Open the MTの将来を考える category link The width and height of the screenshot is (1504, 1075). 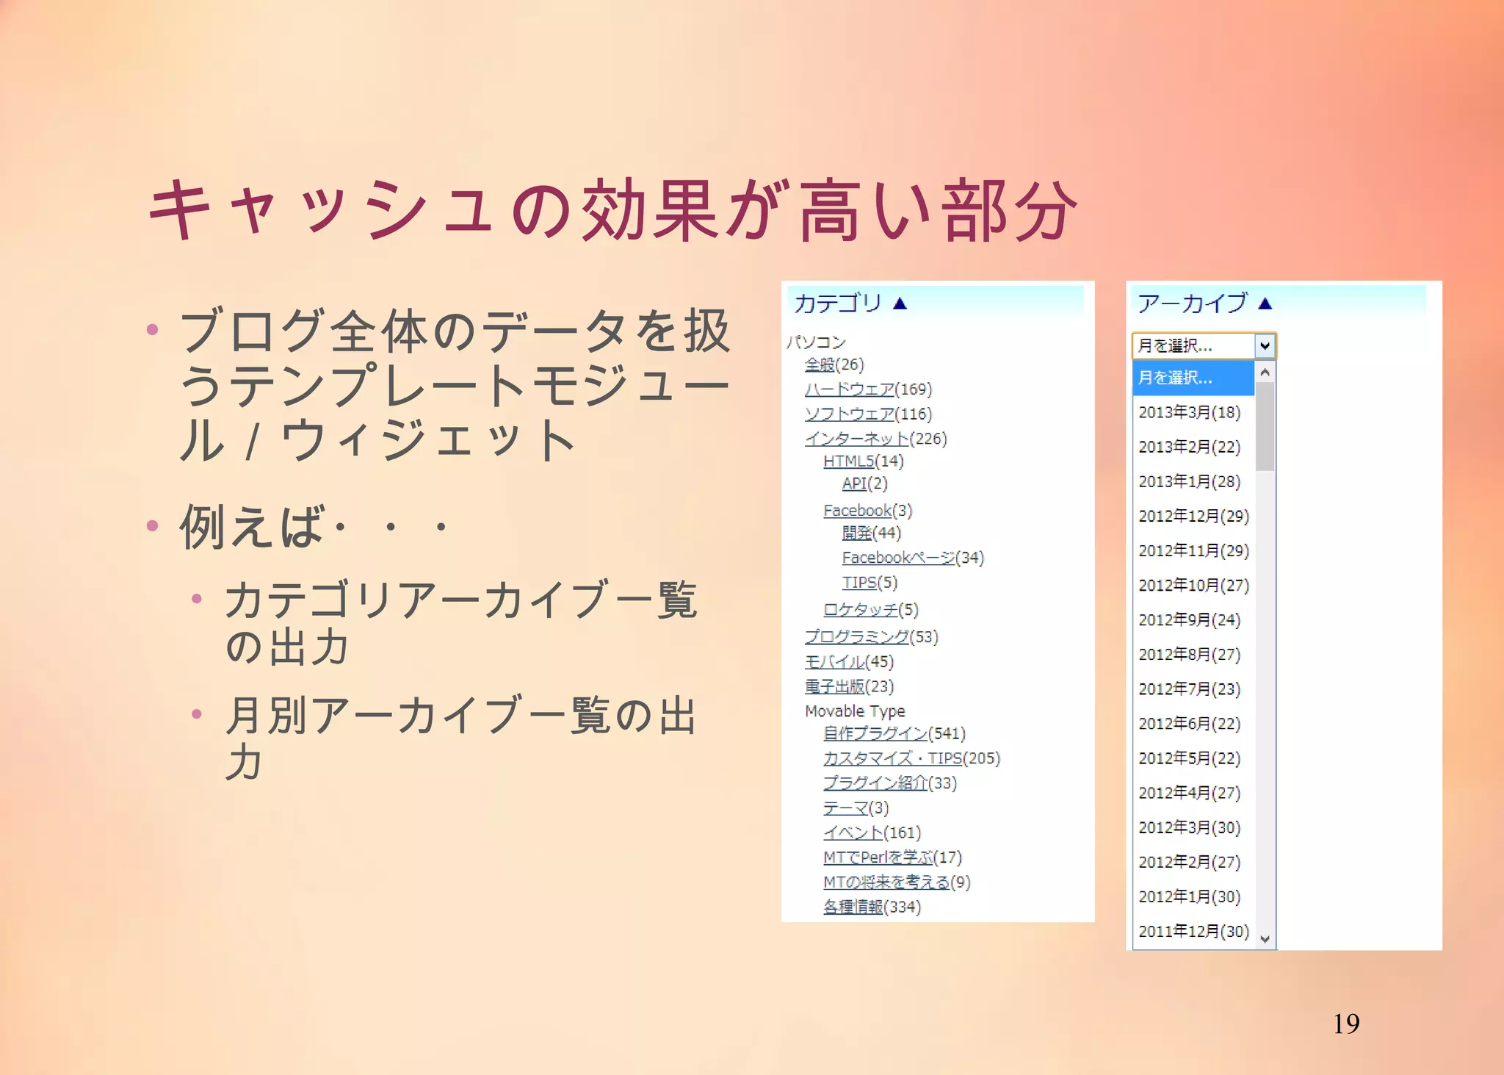[x=887, y=882]
